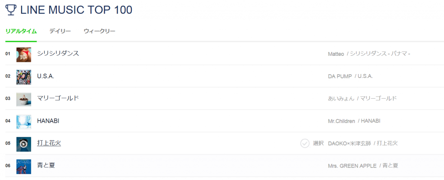
Task: Toggle the 選択 checkmark for 打上花火
Action: tap(305, 143)
